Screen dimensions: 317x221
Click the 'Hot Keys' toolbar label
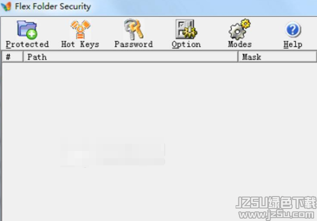coord(80,44)
